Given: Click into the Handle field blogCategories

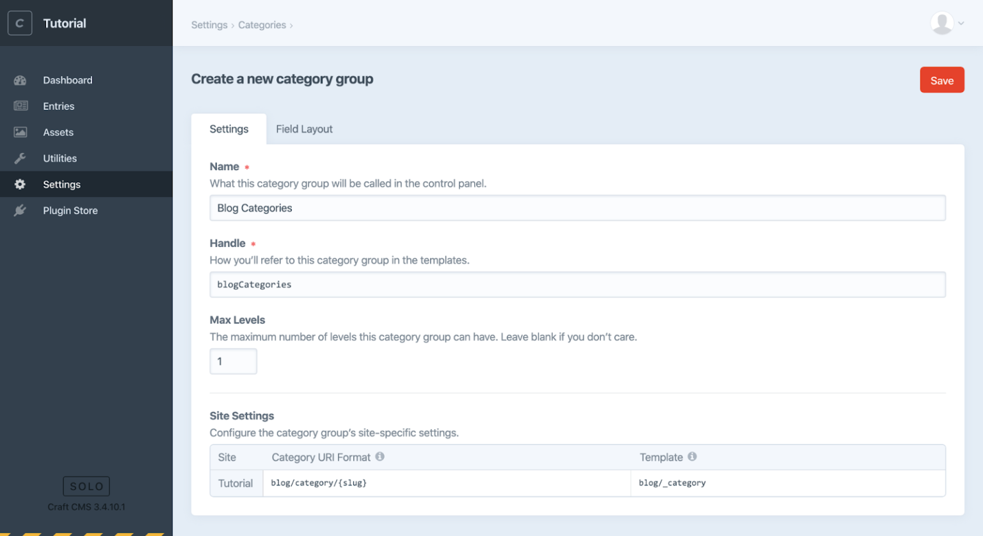Looking at the screenshot, I should (x=577, y=285).
